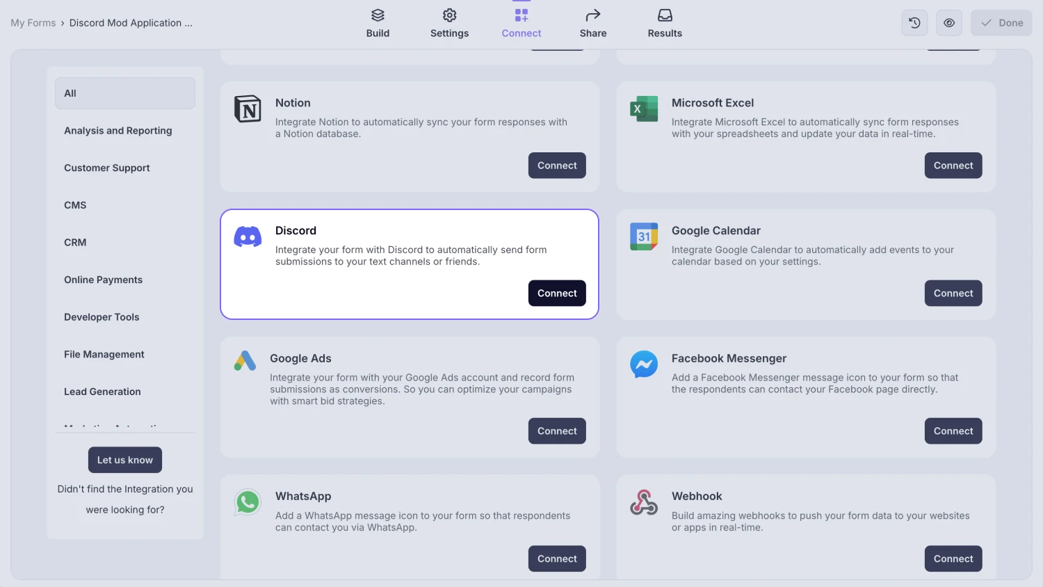Image resolution: width=1043 pixels, height=587 pixels.
Task: Connect the Webhook integration
Action: click(x=953, y=558)
